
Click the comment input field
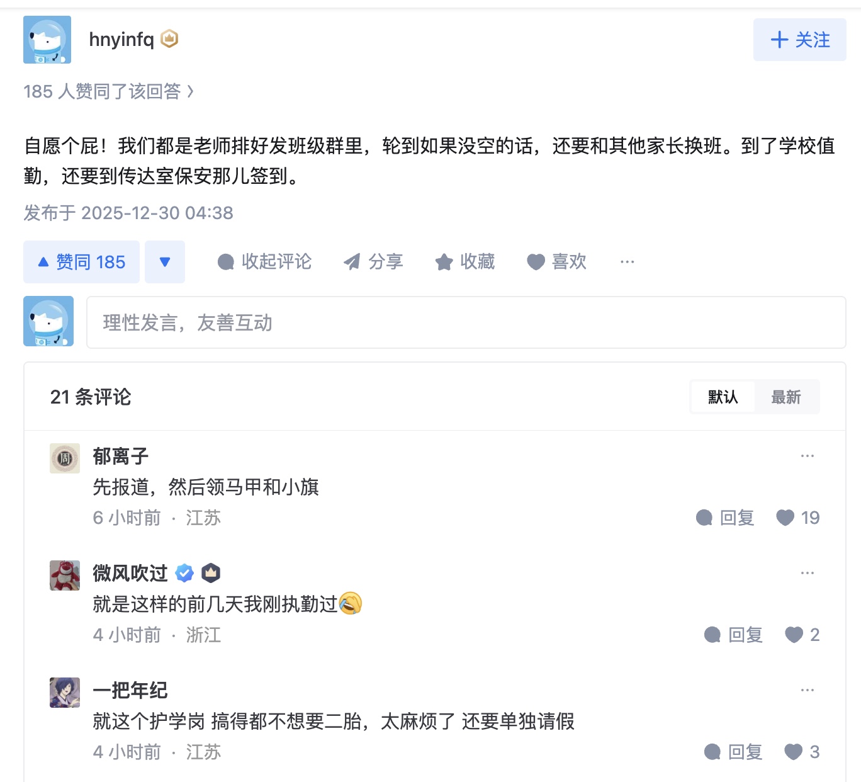click(x=466, y=322)
